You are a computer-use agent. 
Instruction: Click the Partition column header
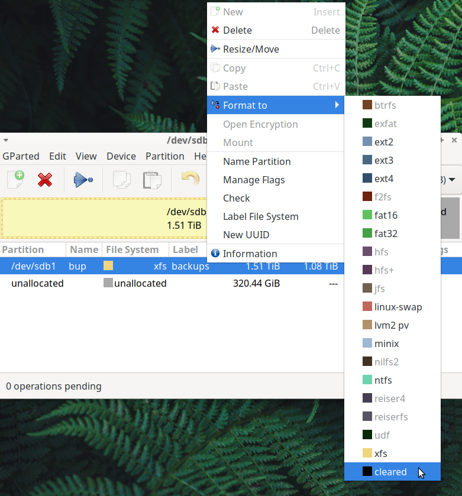[33, 249]
